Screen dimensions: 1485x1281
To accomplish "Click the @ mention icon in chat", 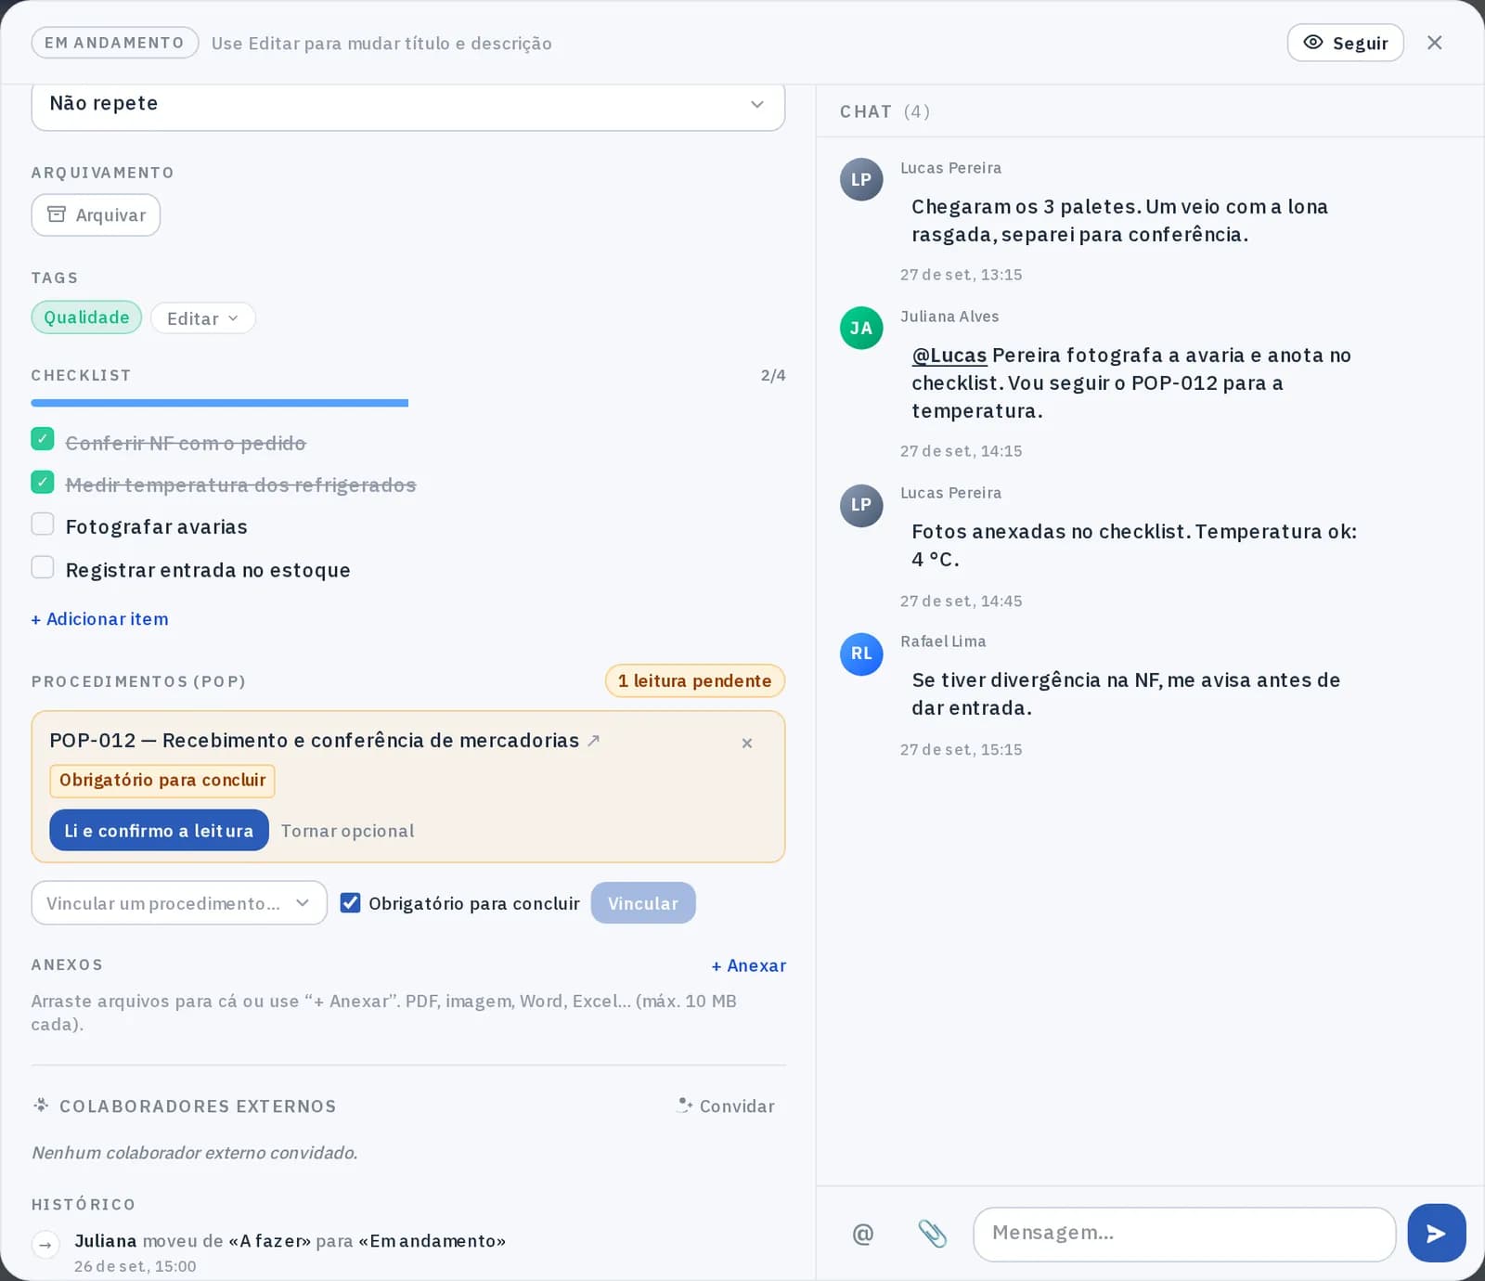I will coord(862,1233).
